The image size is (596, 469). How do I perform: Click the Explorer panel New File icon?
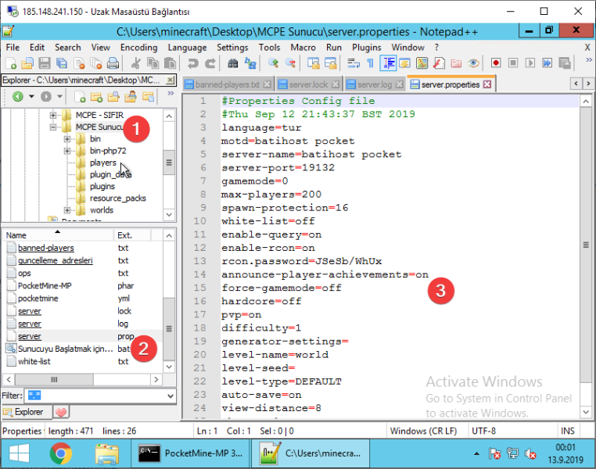[x=80, y=97]
